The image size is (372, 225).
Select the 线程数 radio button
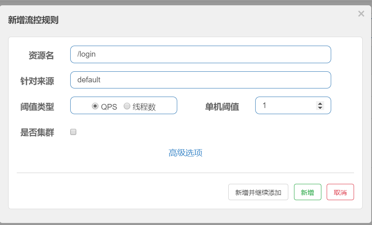(127, 106)
